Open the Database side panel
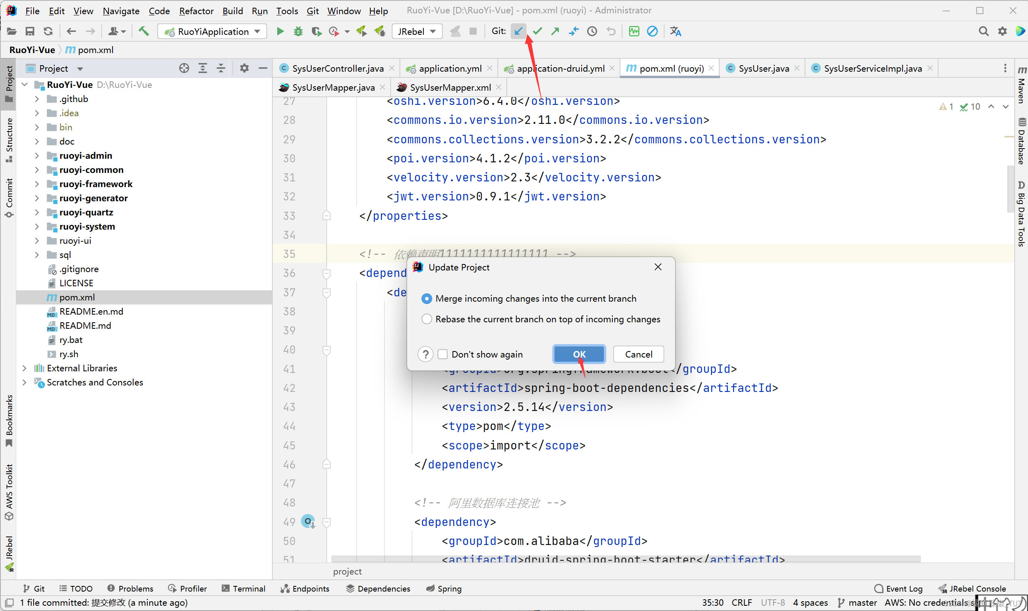 (x=1021, y=141)
